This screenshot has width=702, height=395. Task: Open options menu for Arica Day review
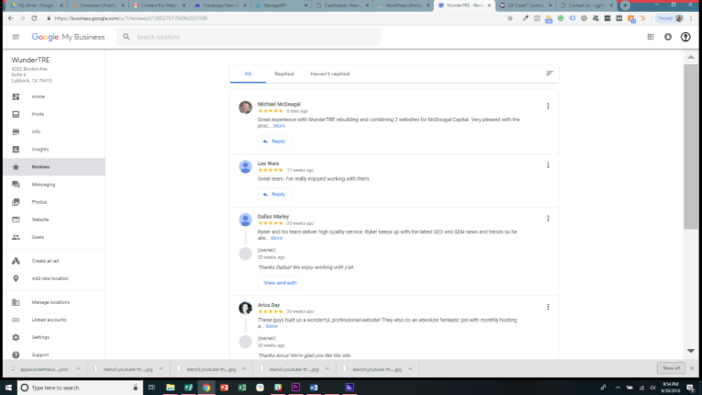point(548,307)
